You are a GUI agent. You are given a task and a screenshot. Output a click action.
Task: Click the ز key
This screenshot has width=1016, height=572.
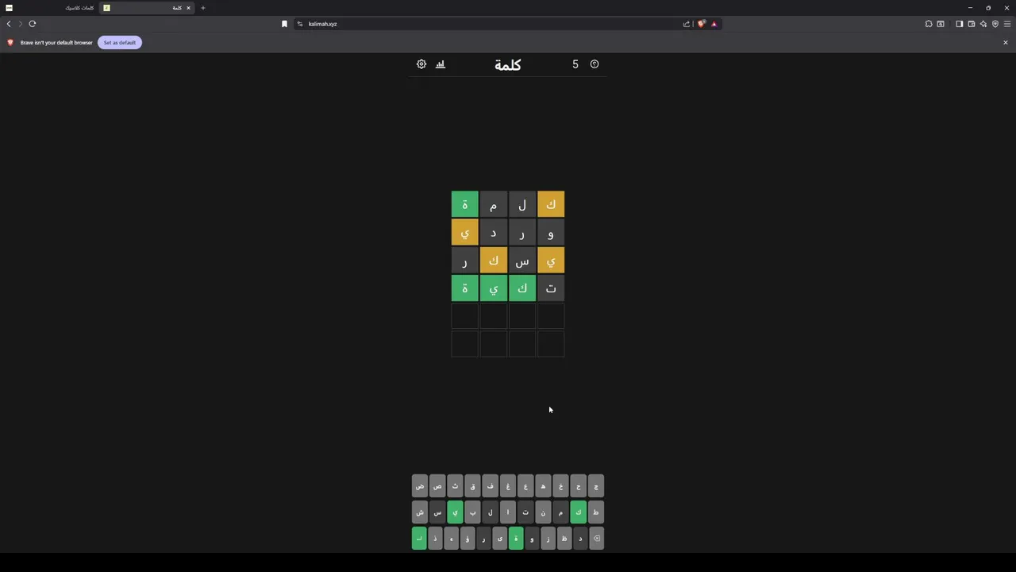[548, 539]
